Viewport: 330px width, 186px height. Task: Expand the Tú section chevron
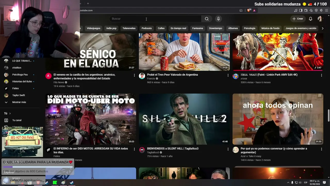(x=10, y=113)
